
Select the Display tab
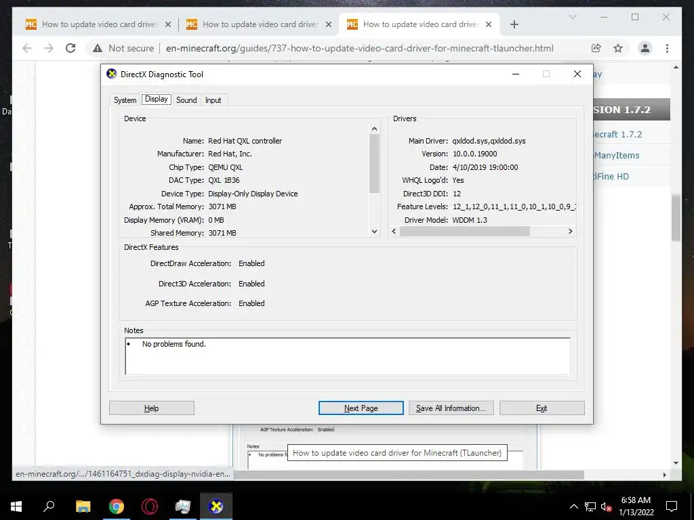(x=157, y=99)
